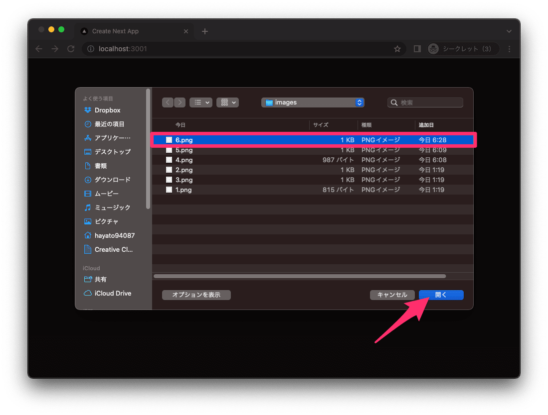This screenshot has height=415, width=548.
Task: Toggle the checkbox next to 4.png
Action: [x=169, y=160]
